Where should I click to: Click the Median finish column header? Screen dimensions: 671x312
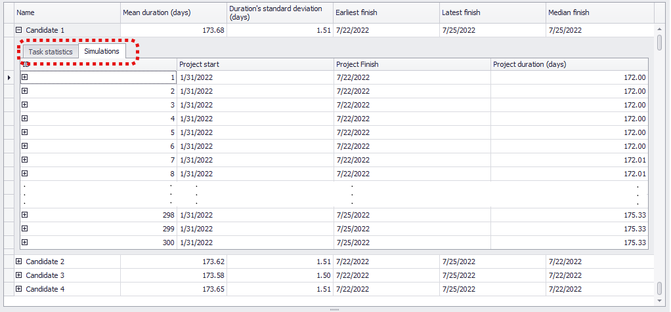(599, 12)
